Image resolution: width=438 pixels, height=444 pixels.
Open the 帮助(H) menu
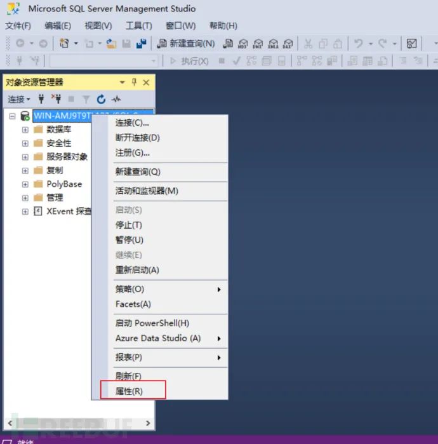[x=223, y=26]
